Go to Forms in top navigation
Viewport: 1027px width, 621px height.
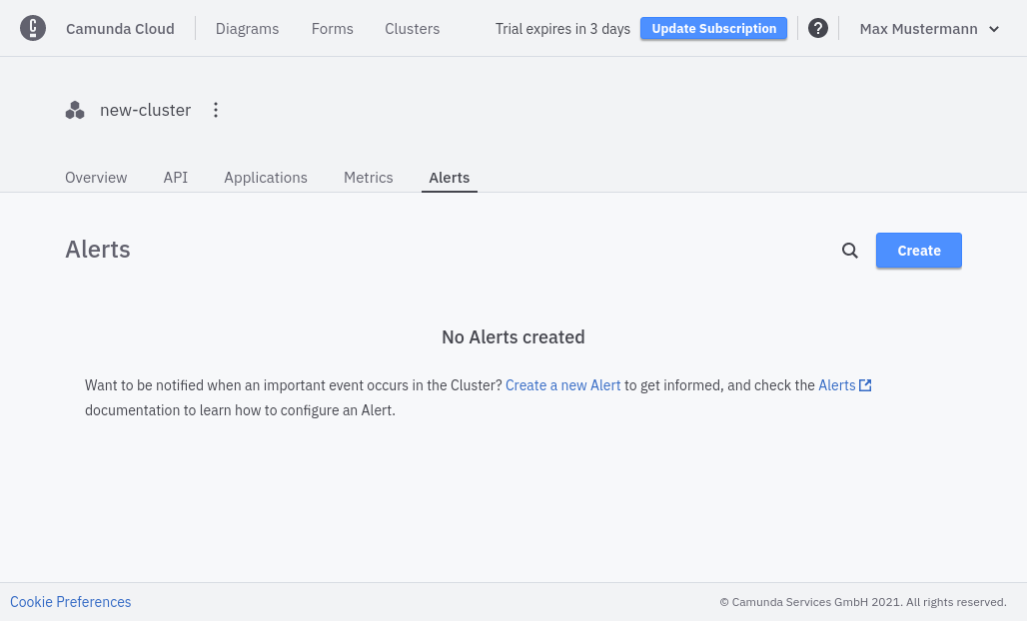[332, 29]
